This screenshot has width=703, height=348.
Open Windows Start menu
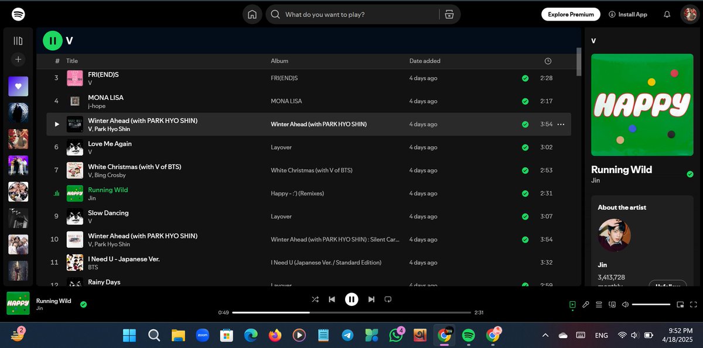pos(129,335)
